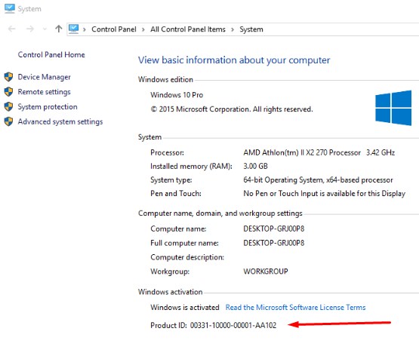Click the Computer description label
Screen dimensions: 419x356
click(x=187, y=257)
